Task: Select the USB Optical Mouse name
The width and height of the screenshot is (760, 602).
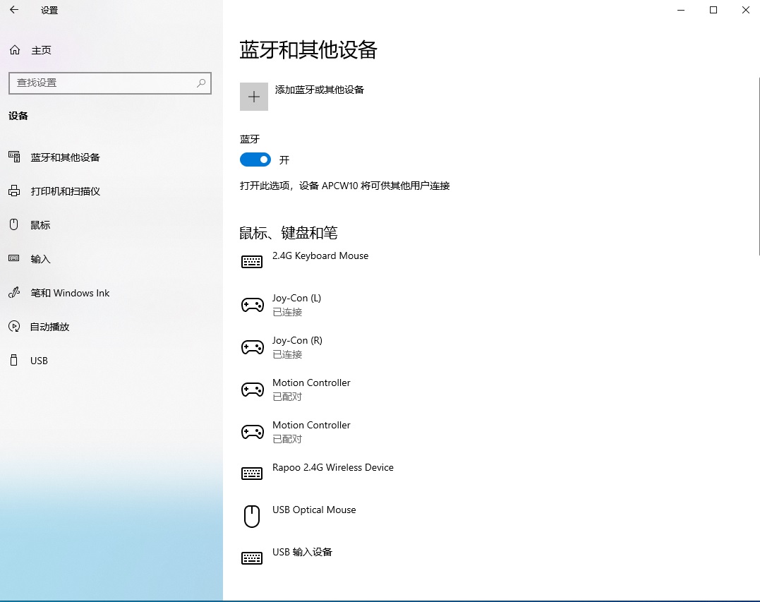Action: (314, 510)
